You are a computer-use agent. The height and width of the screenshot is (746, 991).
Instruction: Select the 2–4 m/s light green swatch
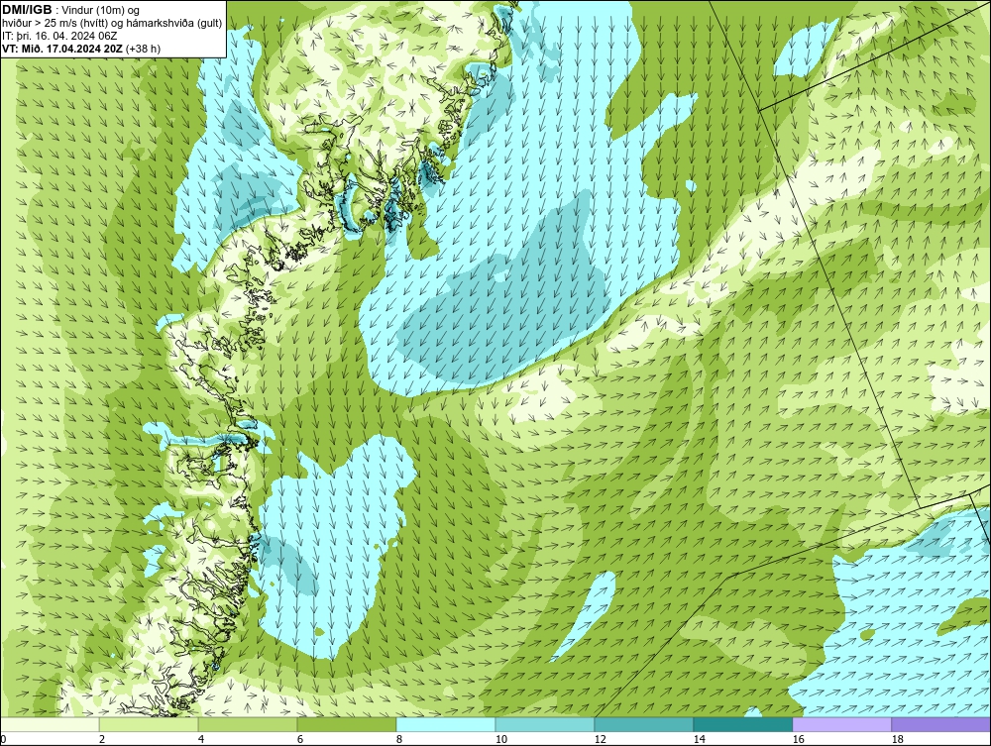(x=149, y=724)
